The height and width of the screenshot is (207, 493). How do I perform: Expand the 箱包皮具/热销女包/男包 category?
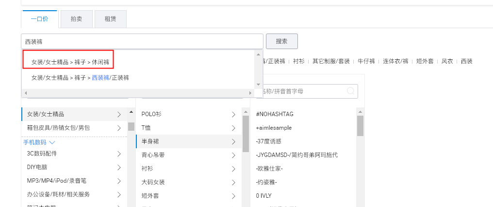pos(119,128)
